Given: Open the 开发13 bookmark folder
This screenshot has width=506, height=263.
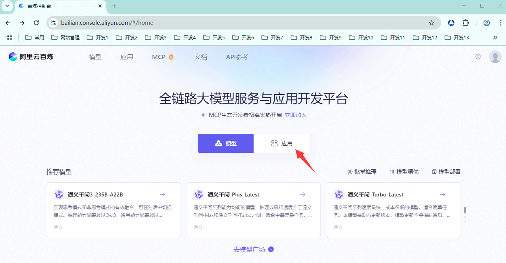Looking at the screenshot, I should point(457,37).
